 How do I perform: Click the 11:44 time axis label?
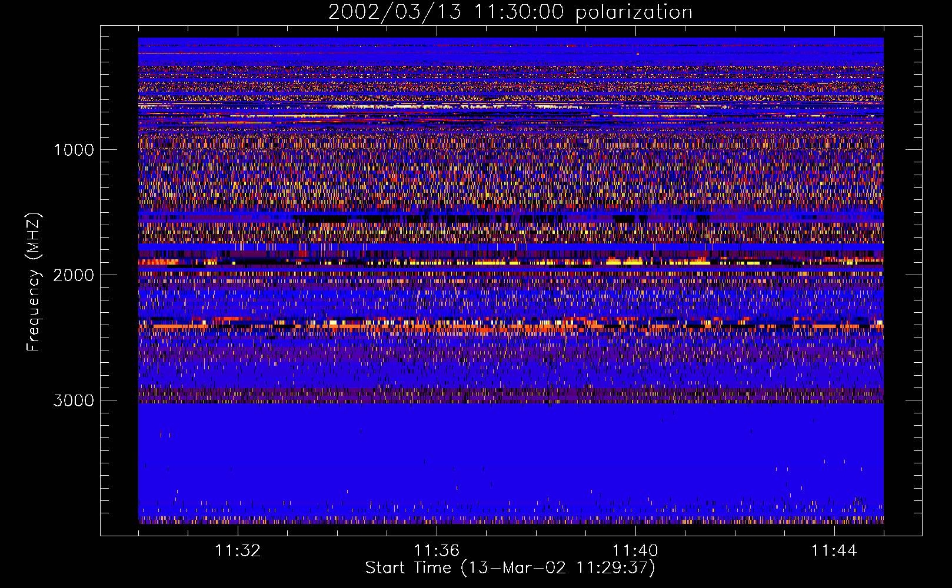point(834,551)
